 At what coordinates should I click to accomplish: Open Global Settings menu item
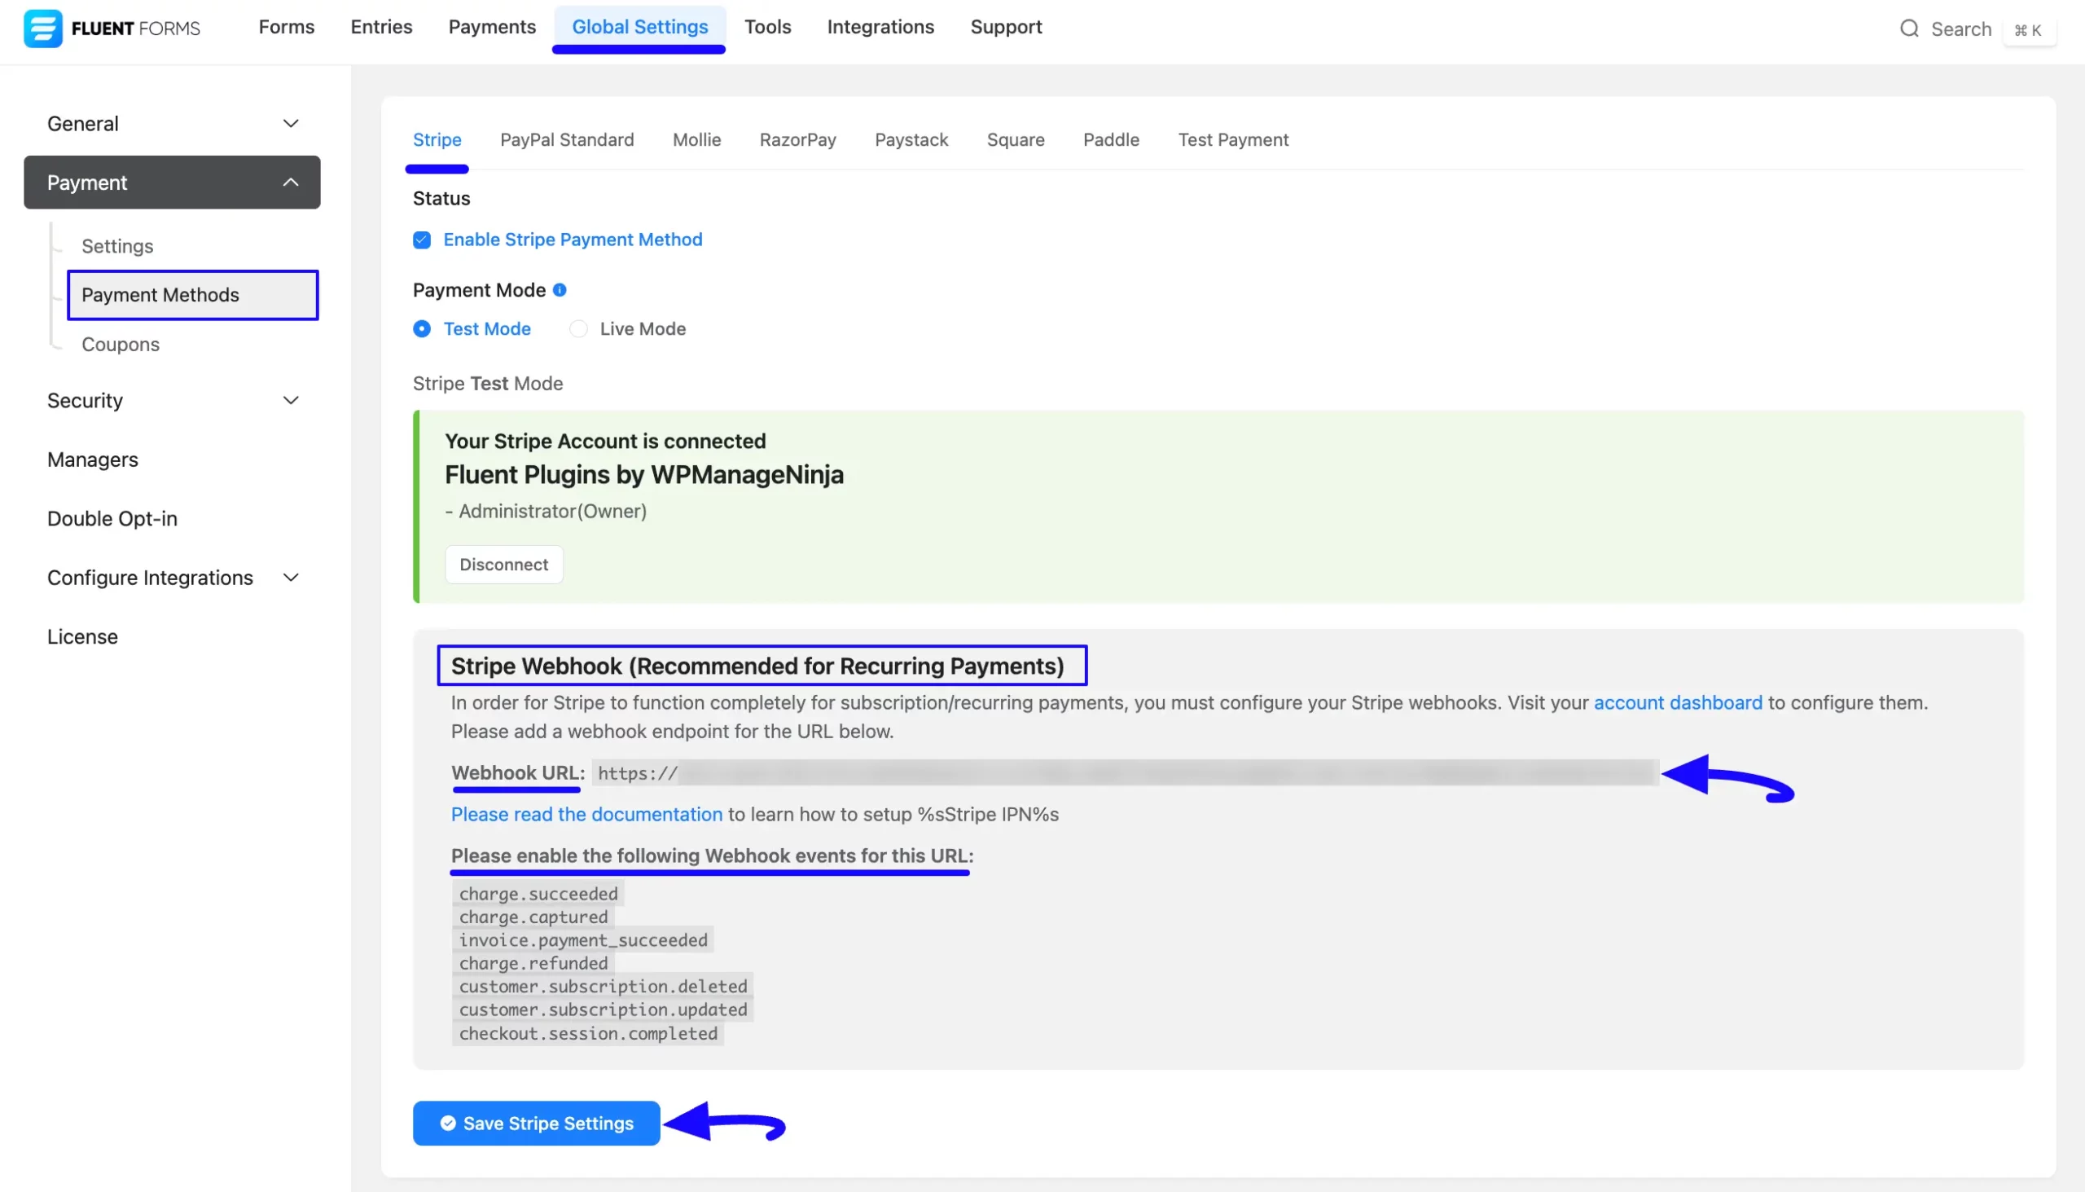pyautogui.click(x=640, y=27)
